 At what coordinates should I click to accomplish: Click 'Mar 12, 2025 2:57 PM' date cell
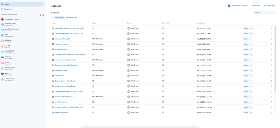[204, 113]
